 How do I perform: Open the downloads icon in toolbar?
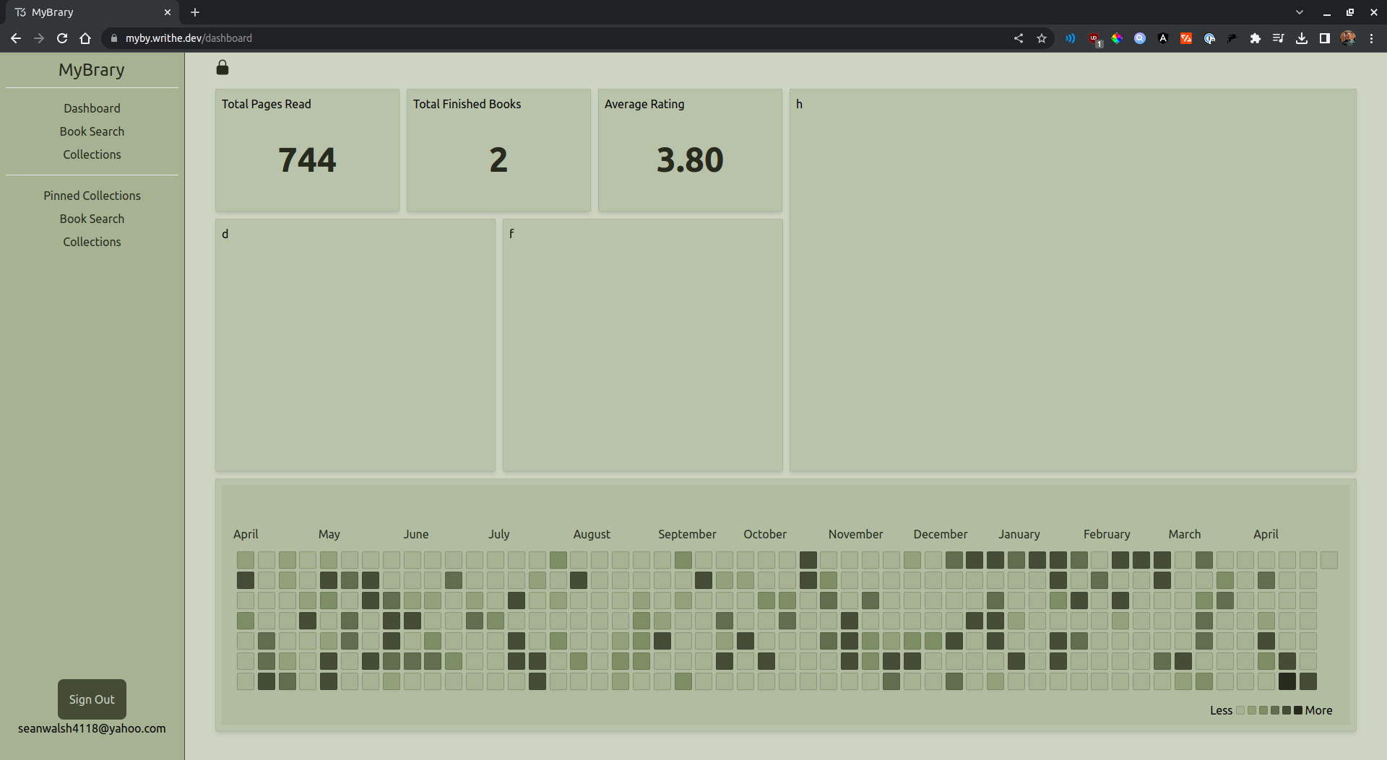1302,38
